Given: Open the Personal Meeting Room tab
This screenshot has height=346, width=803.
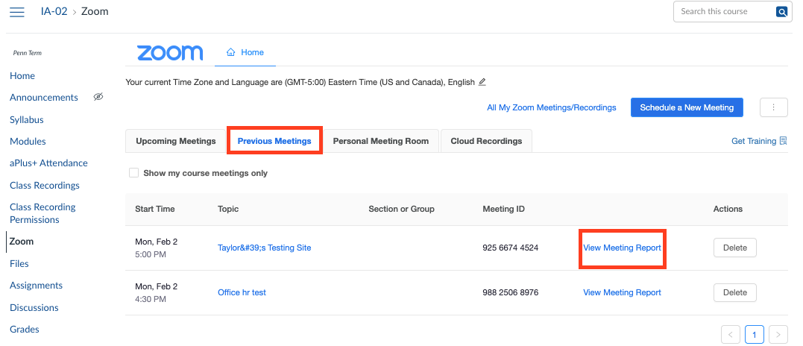Looking at the screenshot, I should 380,141.
